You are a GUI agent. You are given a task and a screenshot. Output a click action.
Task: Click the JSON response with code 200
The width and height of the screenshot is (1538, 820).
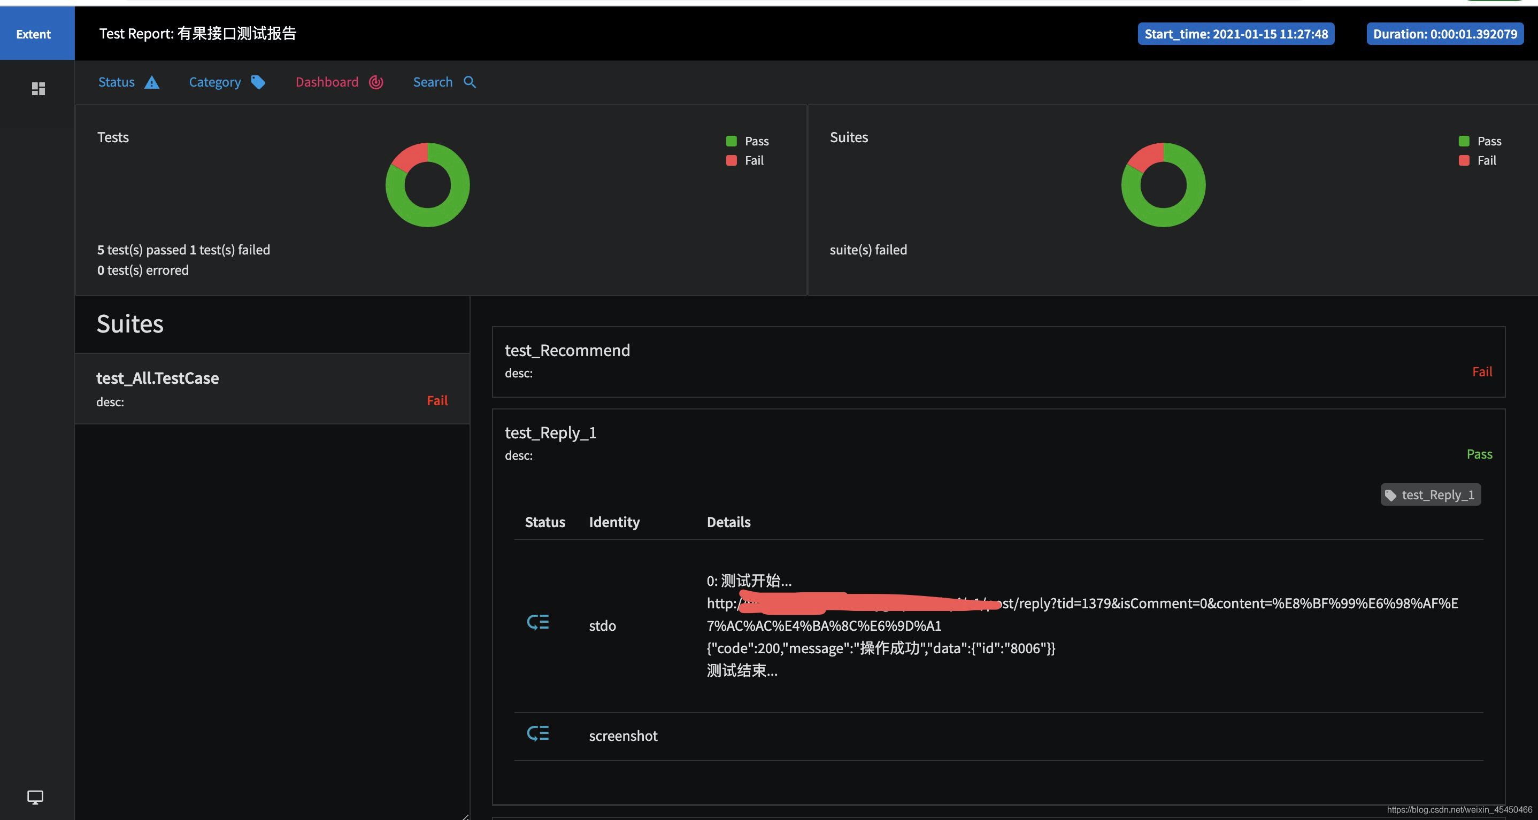point(881,648)
